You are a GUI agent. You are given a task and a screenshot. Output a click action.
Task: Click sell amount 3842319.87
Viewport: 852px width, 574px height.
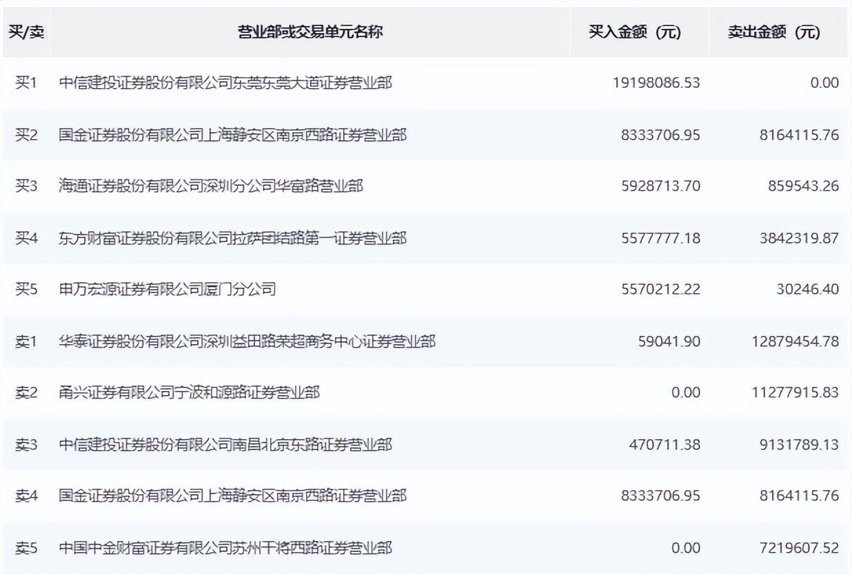coord(800,237)
